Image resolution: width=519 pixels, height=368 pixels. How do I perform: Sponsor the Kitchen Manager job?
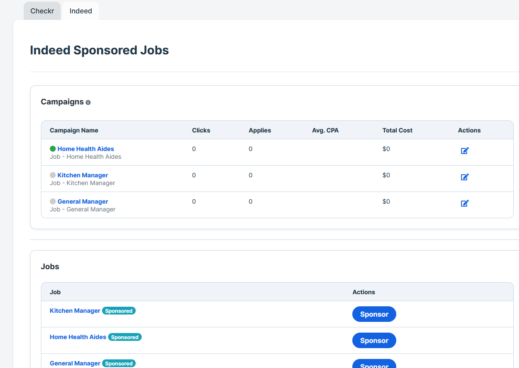coord(374,314)
